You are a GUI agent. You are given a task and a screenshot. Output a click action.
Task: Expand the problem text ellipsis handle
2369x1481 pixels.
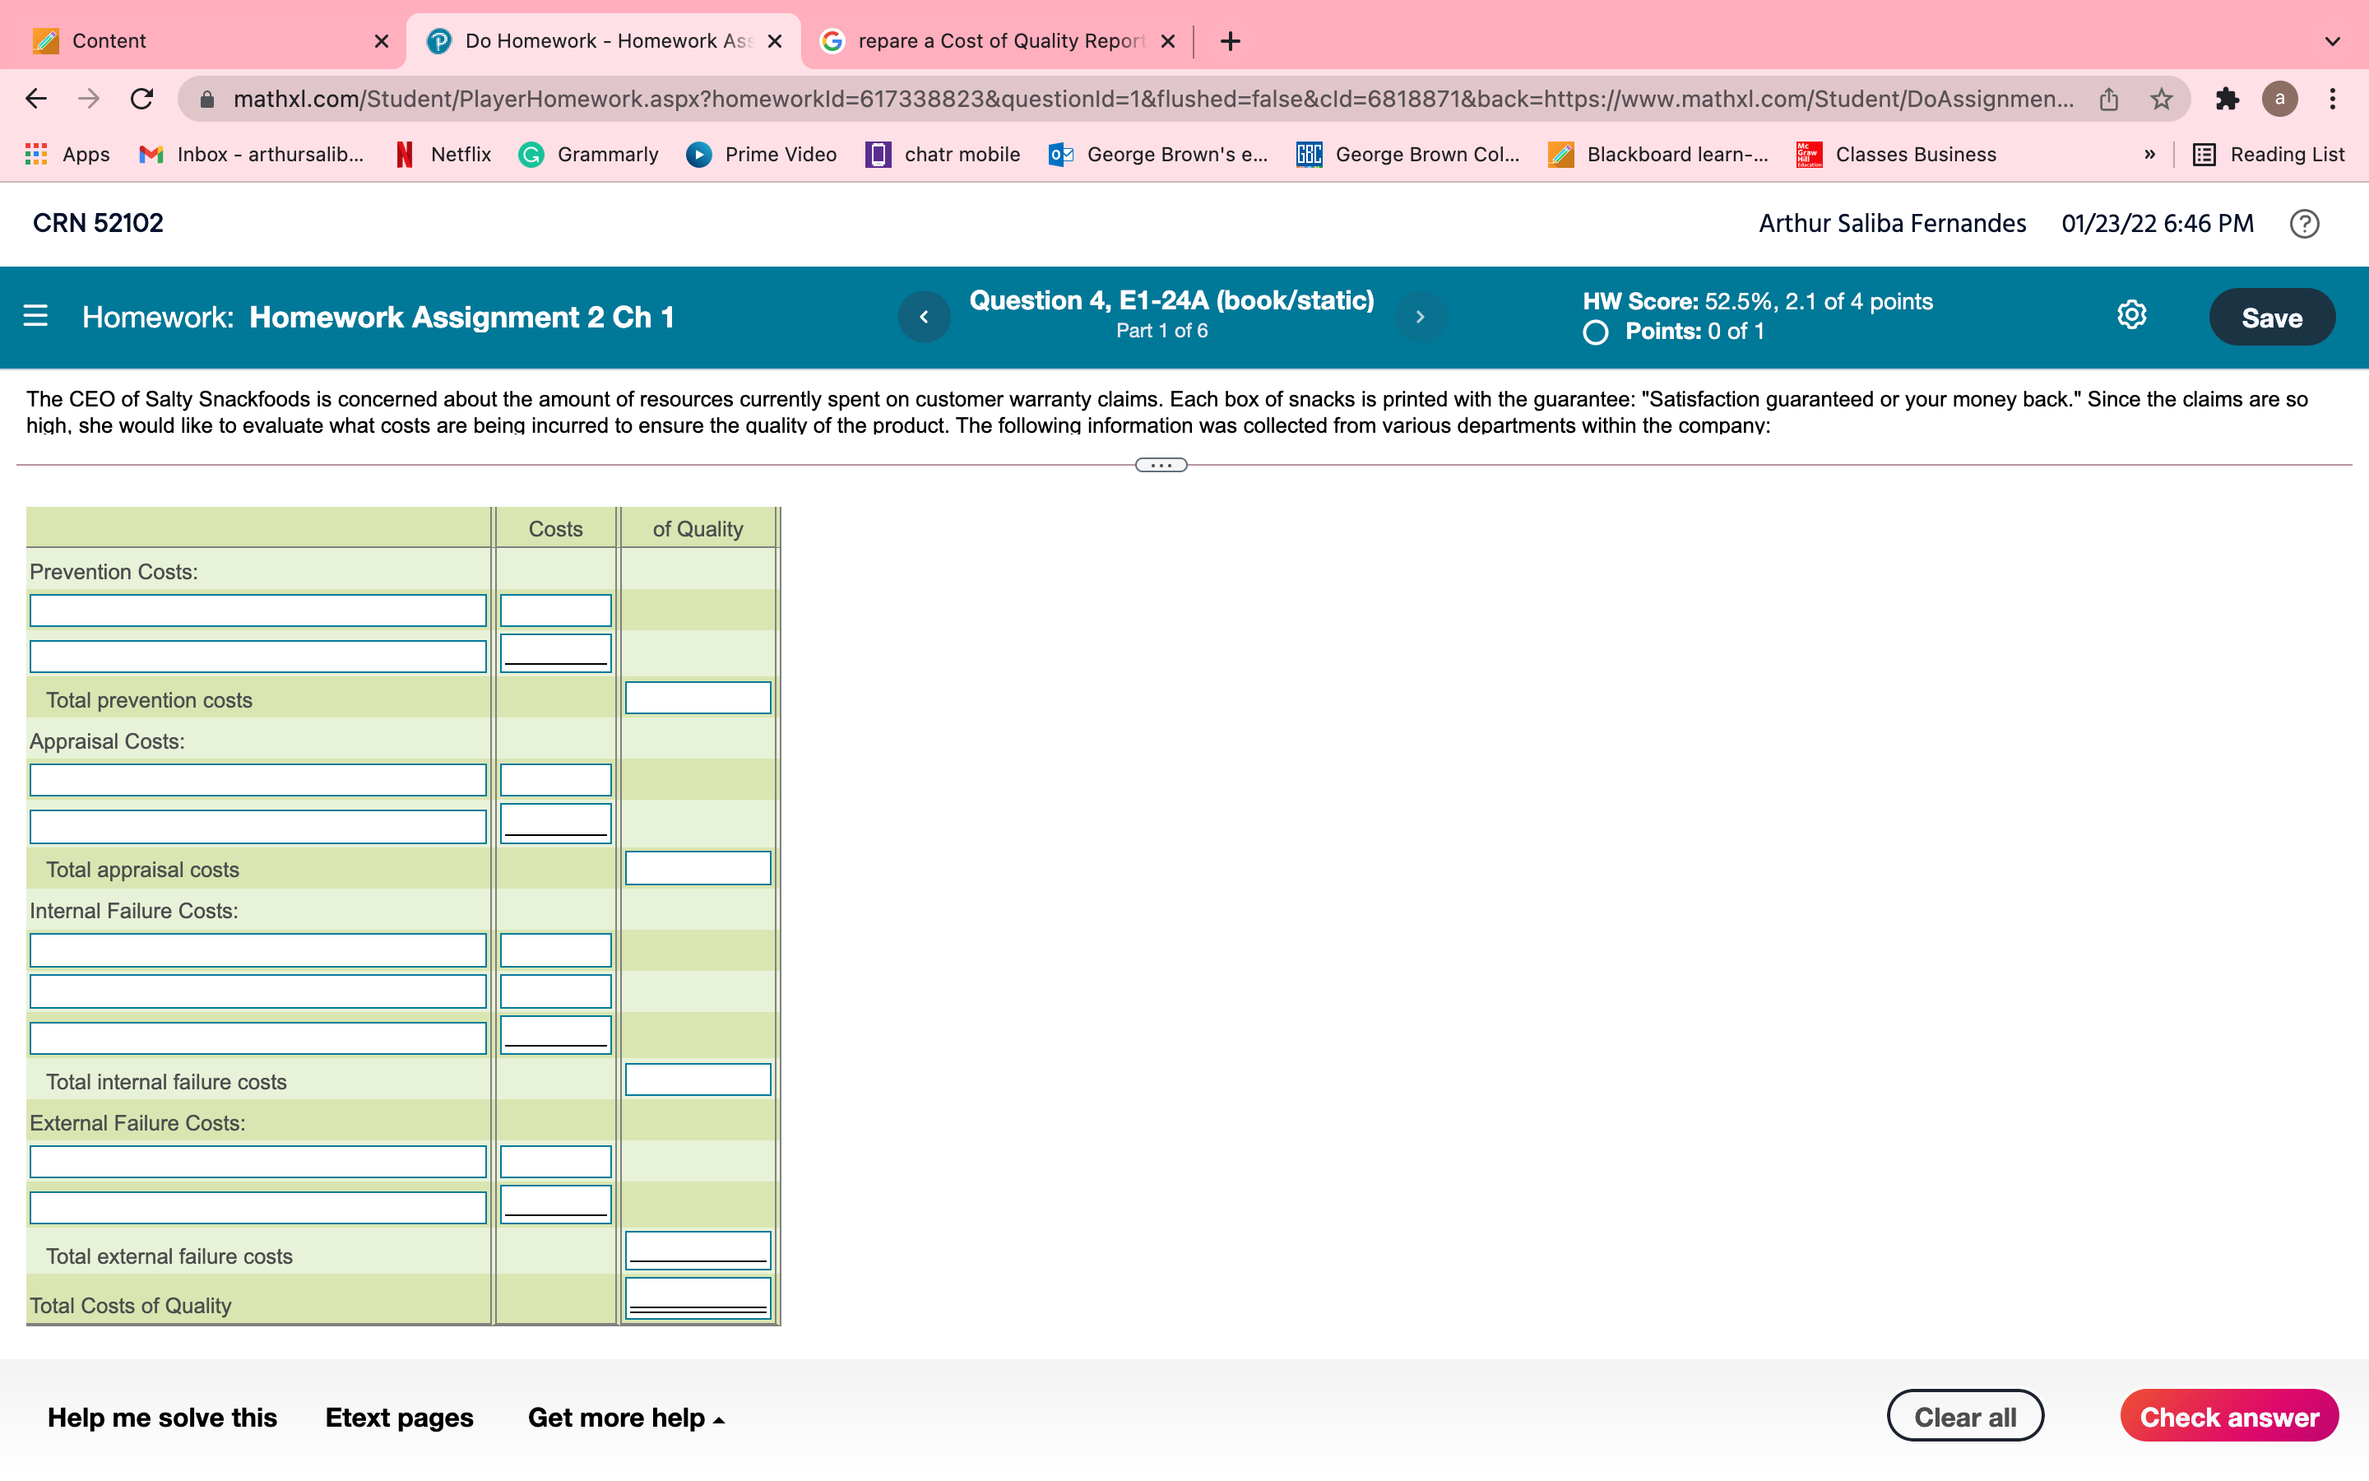tap(1161, 465)
